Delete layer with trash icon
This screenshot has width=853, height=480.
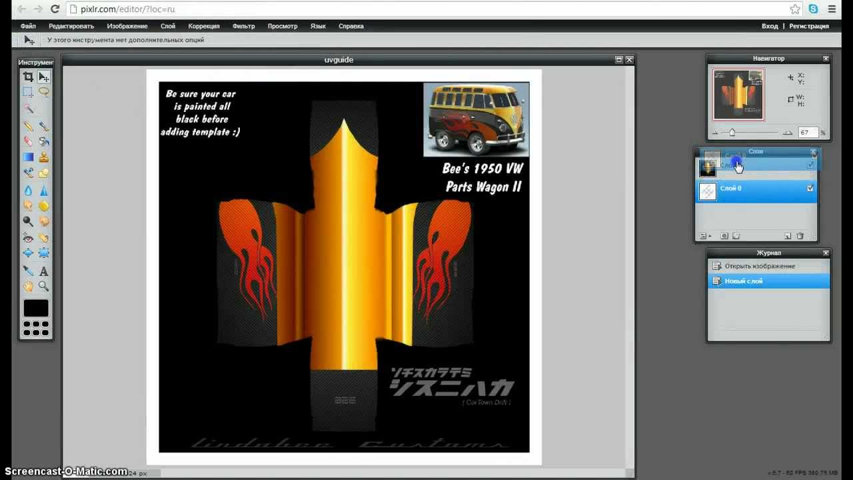pyautogui.click(x=800, y=236)
